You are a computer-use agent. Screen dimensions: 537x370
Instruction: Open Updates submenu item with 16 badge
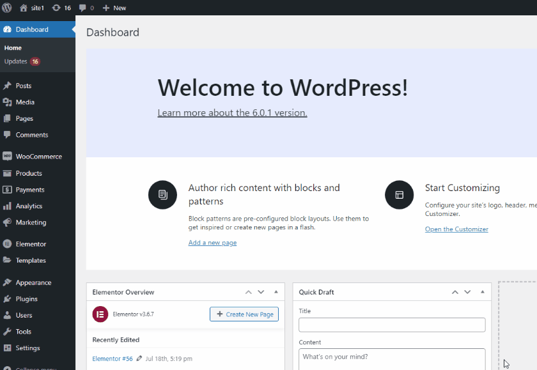tap(22, 61)
